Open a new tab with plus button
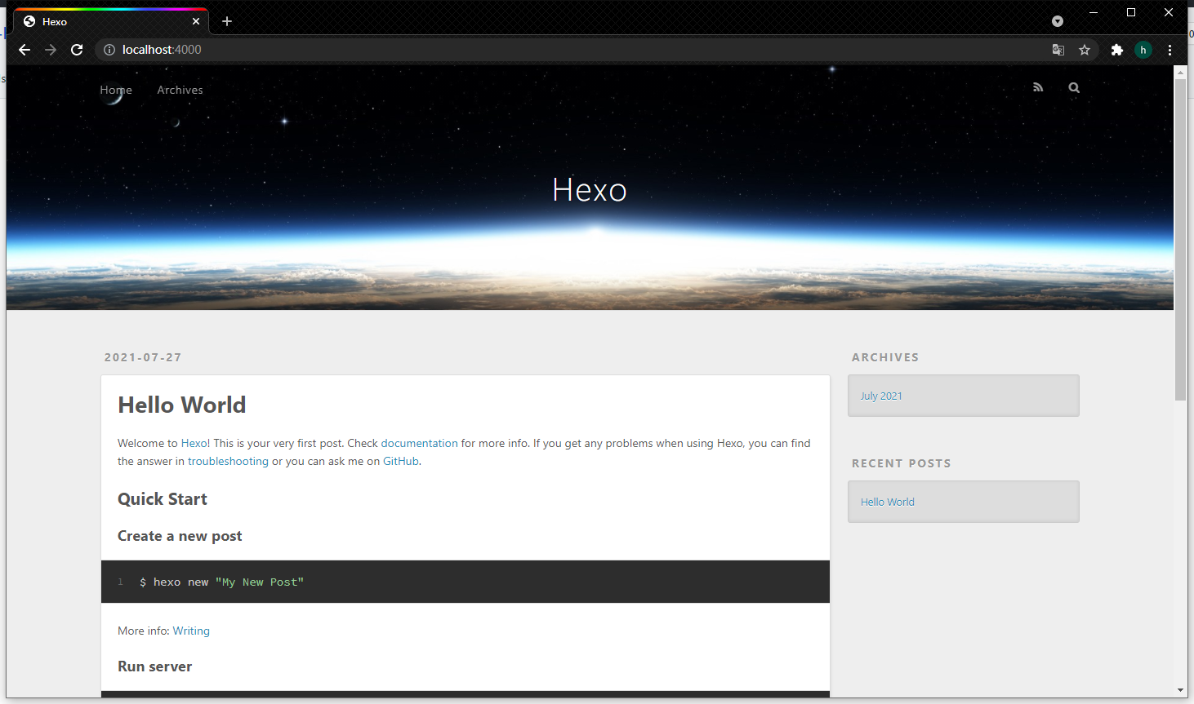This screenshot has width=1194, height=704. point(227,21)
